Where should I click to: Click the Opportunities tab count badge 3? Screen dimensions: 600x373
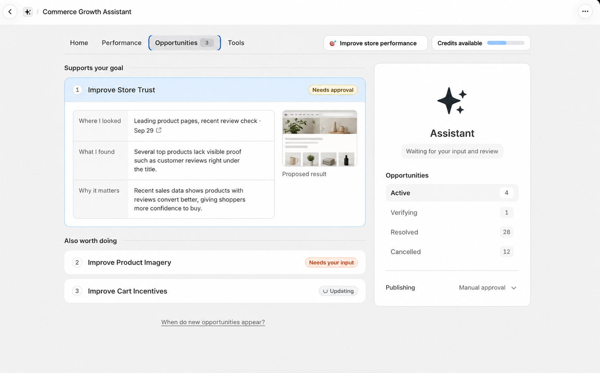click(x=207, y=43)
